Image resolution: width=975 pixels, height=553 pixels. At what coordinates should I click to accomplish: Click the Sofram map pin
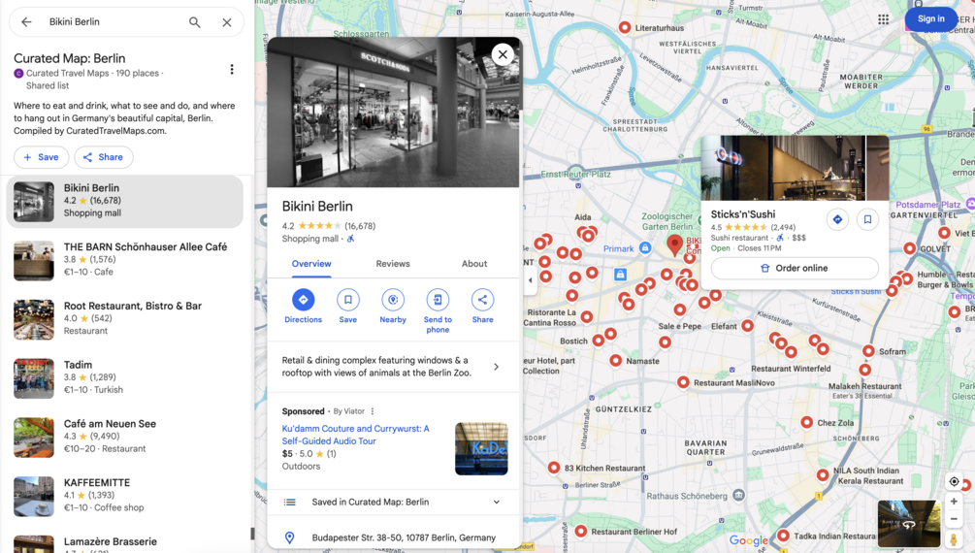click(868, 351)
